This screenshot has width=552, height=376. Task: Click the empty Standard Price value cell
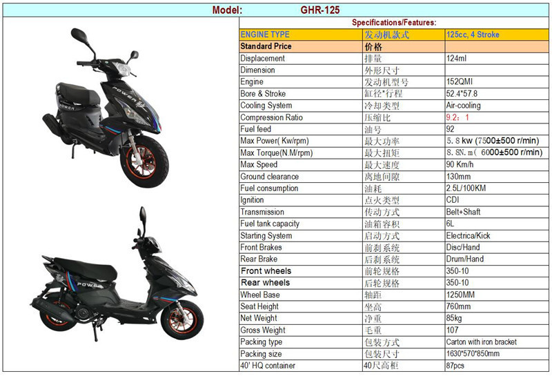tap(496, 46)
